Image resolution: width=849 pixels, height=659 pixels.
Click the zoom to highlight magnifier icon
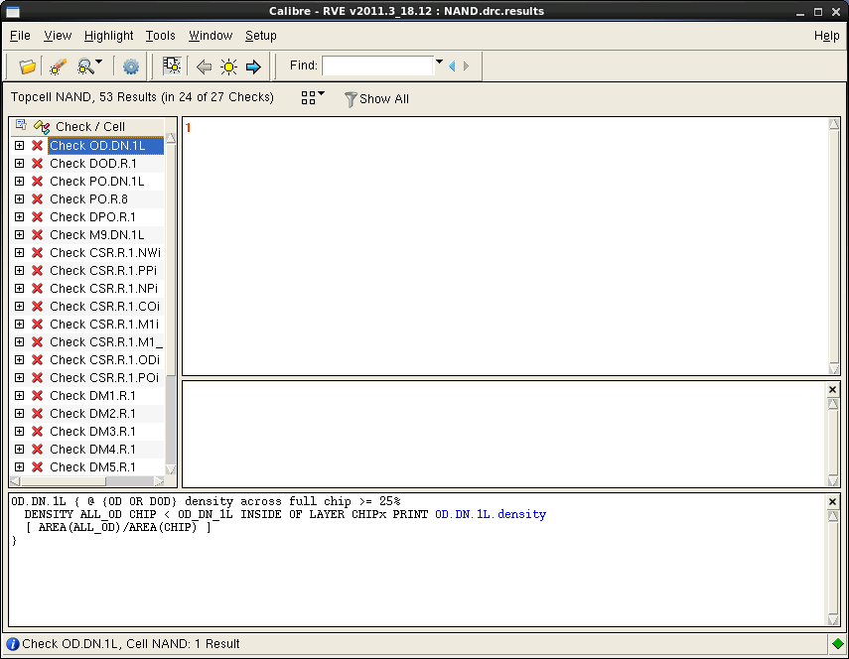85,66
